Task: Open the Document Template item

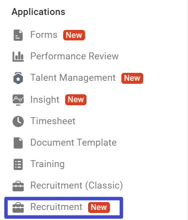Action: [74, 143]
